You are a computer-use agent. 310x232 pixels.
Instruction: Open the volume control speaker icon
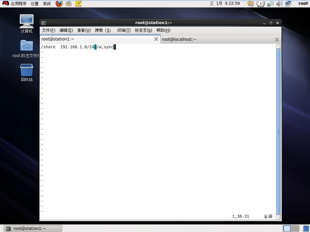click(279, 4)
